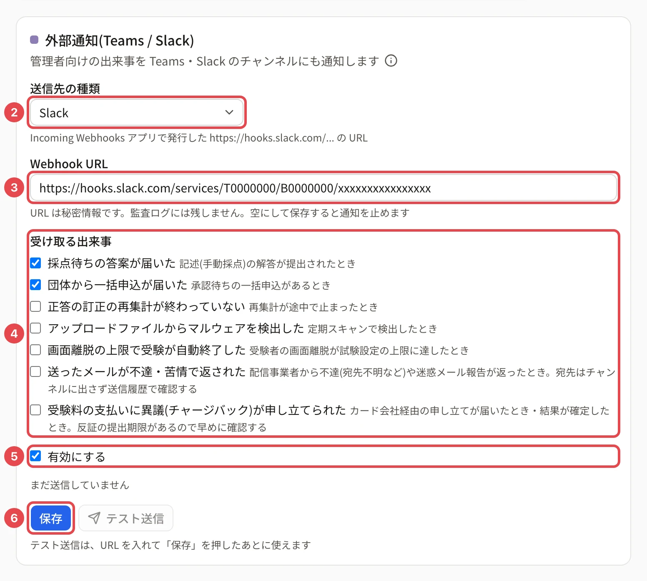Uncheck 採点待ちの答案が届いた checkbox

pyautogui.click(x=36, y=263)
